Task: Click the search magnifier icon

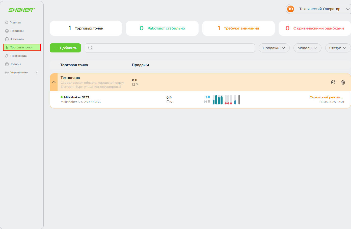Action: (x=90, y=48)
